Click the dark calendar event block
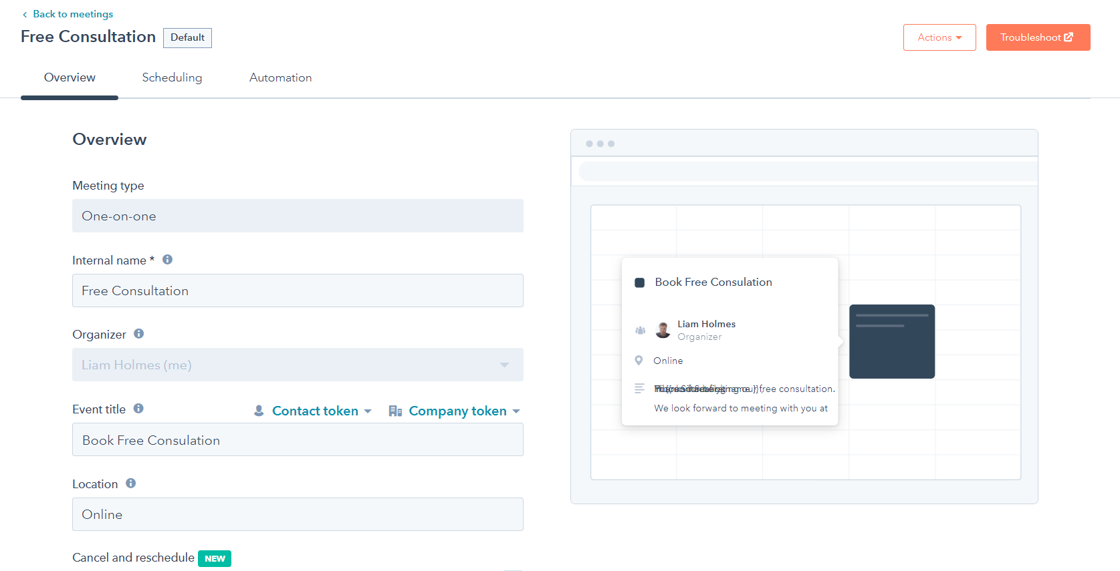This screenshot has width=1120, height=571. [x=892, y=341]
